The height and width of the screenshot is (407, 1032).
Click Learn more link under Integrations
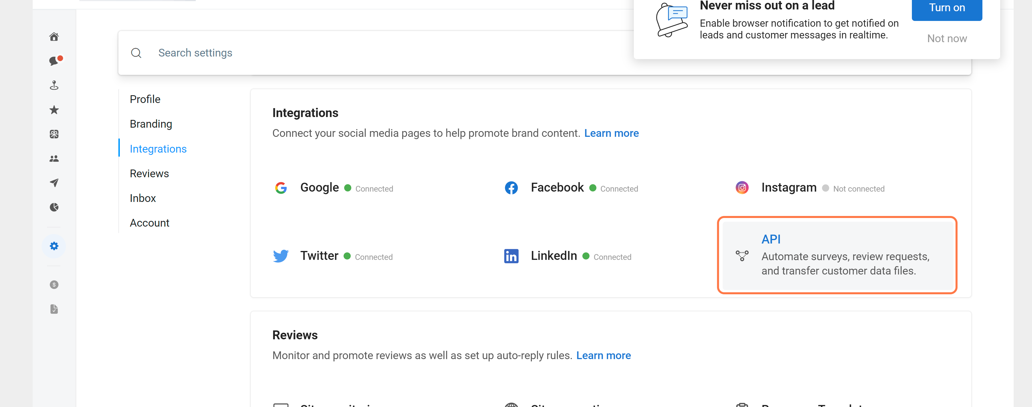611,133
